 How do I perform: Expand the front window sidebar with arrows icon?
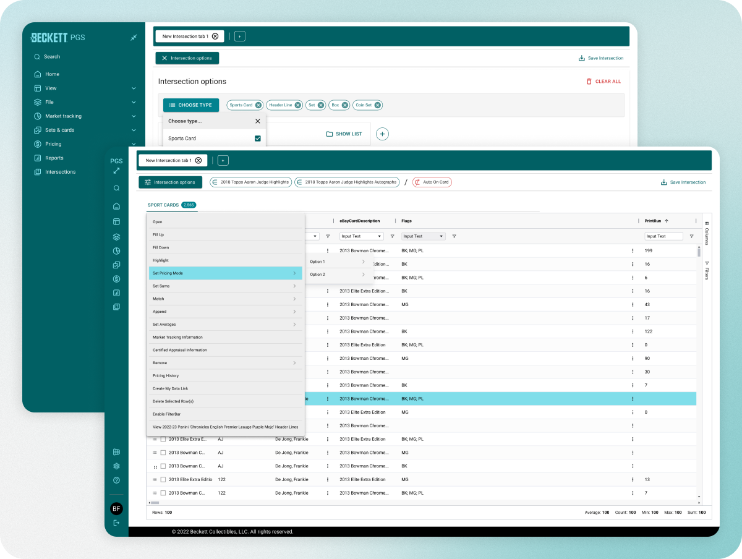click(x=116, y=171)
